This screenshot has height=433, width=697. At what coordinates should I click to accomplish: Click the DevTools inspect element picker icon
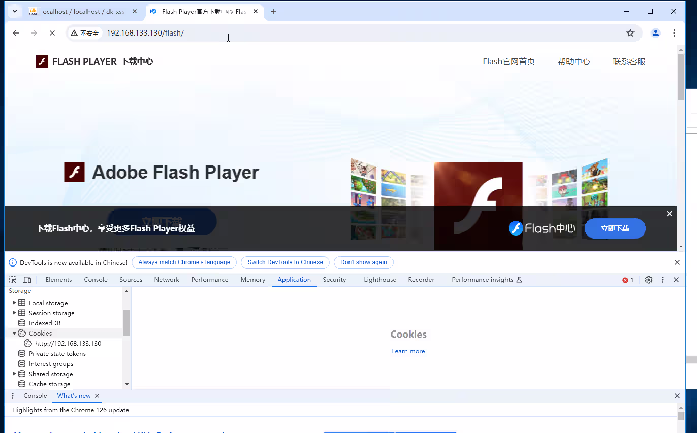click(13, 280)
